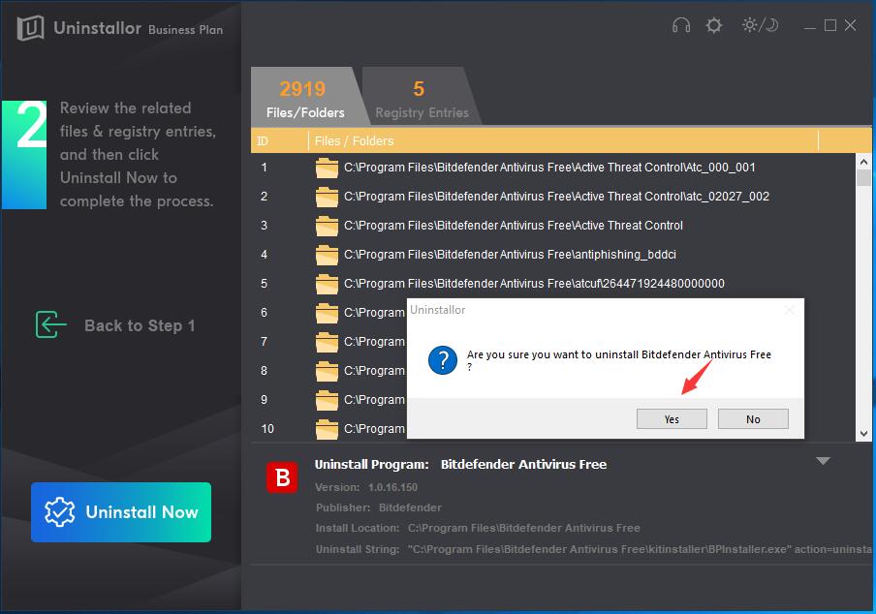Close the Uninstallor main window
Screen dimensions: 876x614
(850, 25)
